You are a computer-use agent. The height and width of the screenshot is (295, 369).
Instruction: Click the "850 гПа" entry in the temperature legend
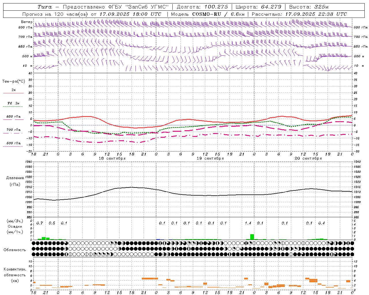pyautogui.click(x=13, y=117)
